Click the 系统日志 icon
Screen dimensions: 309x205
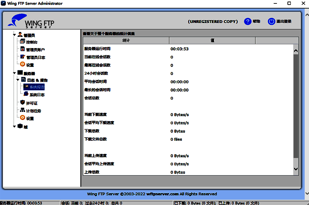(26, 94)
